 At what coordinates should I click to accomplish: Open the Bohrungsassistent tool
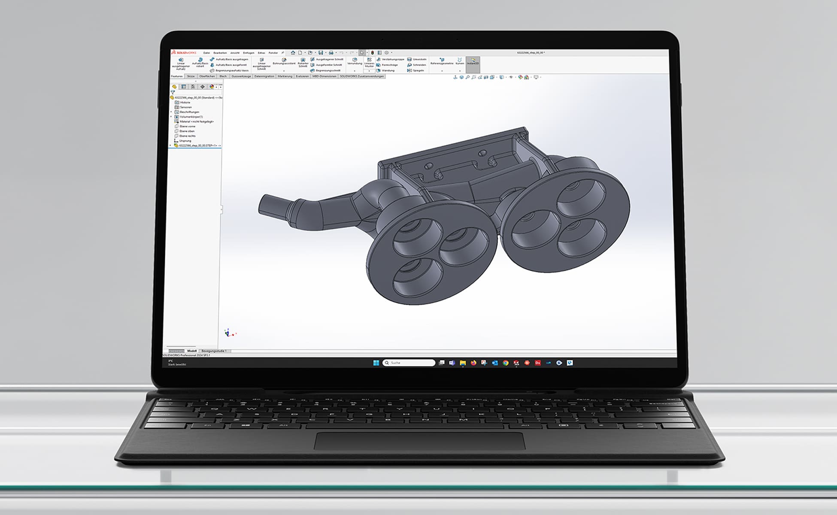(284, 62)
